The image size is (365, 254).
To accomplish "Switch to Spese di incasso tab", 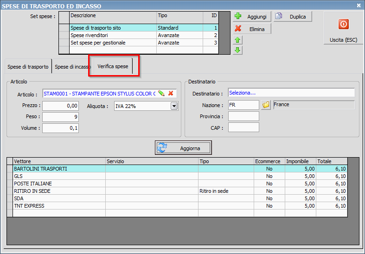I will 73,67.
